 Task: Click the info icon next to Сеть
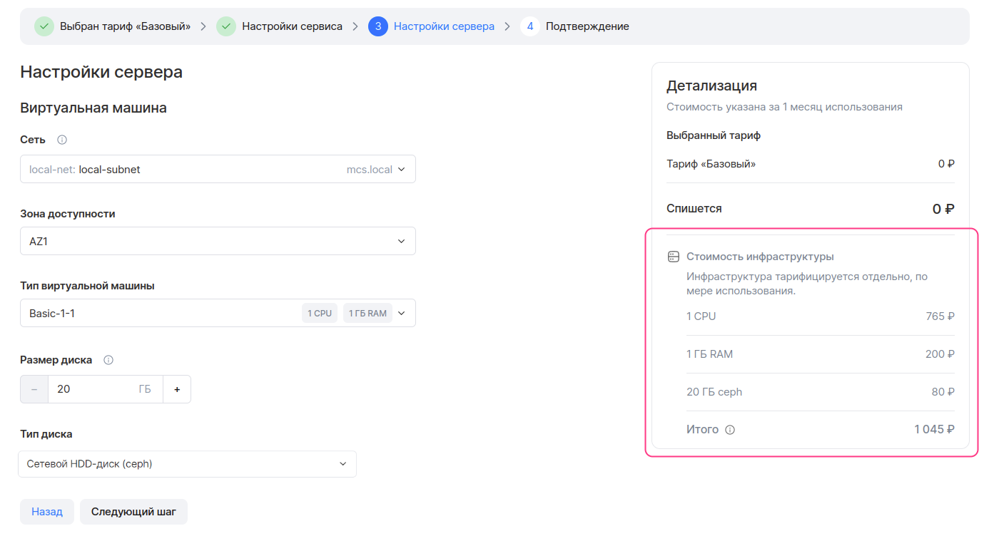62,140
